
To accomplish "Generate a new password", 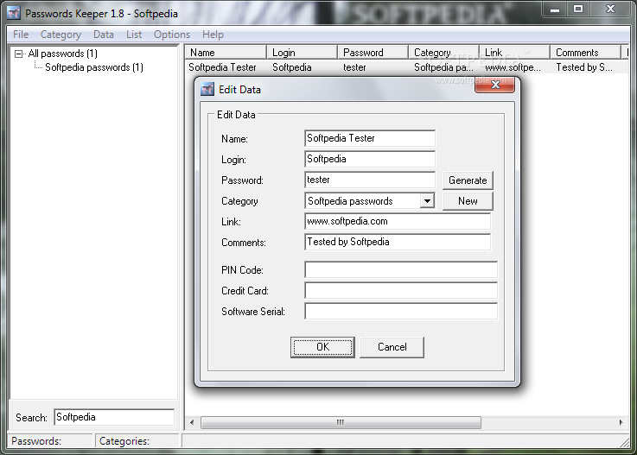I will [468, 180].
